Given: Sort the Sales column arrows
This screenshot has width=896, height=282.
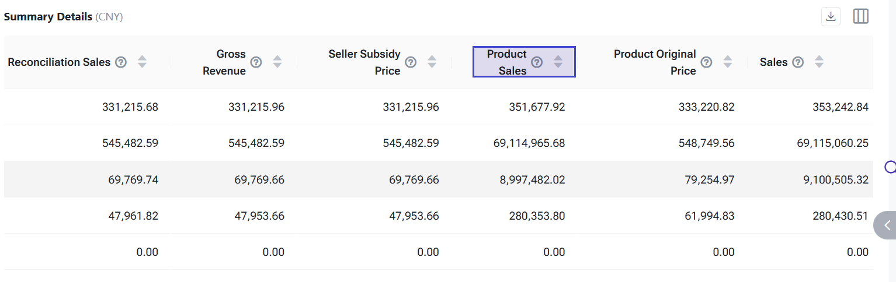Looking at the screenshot, I should [819, 62].
